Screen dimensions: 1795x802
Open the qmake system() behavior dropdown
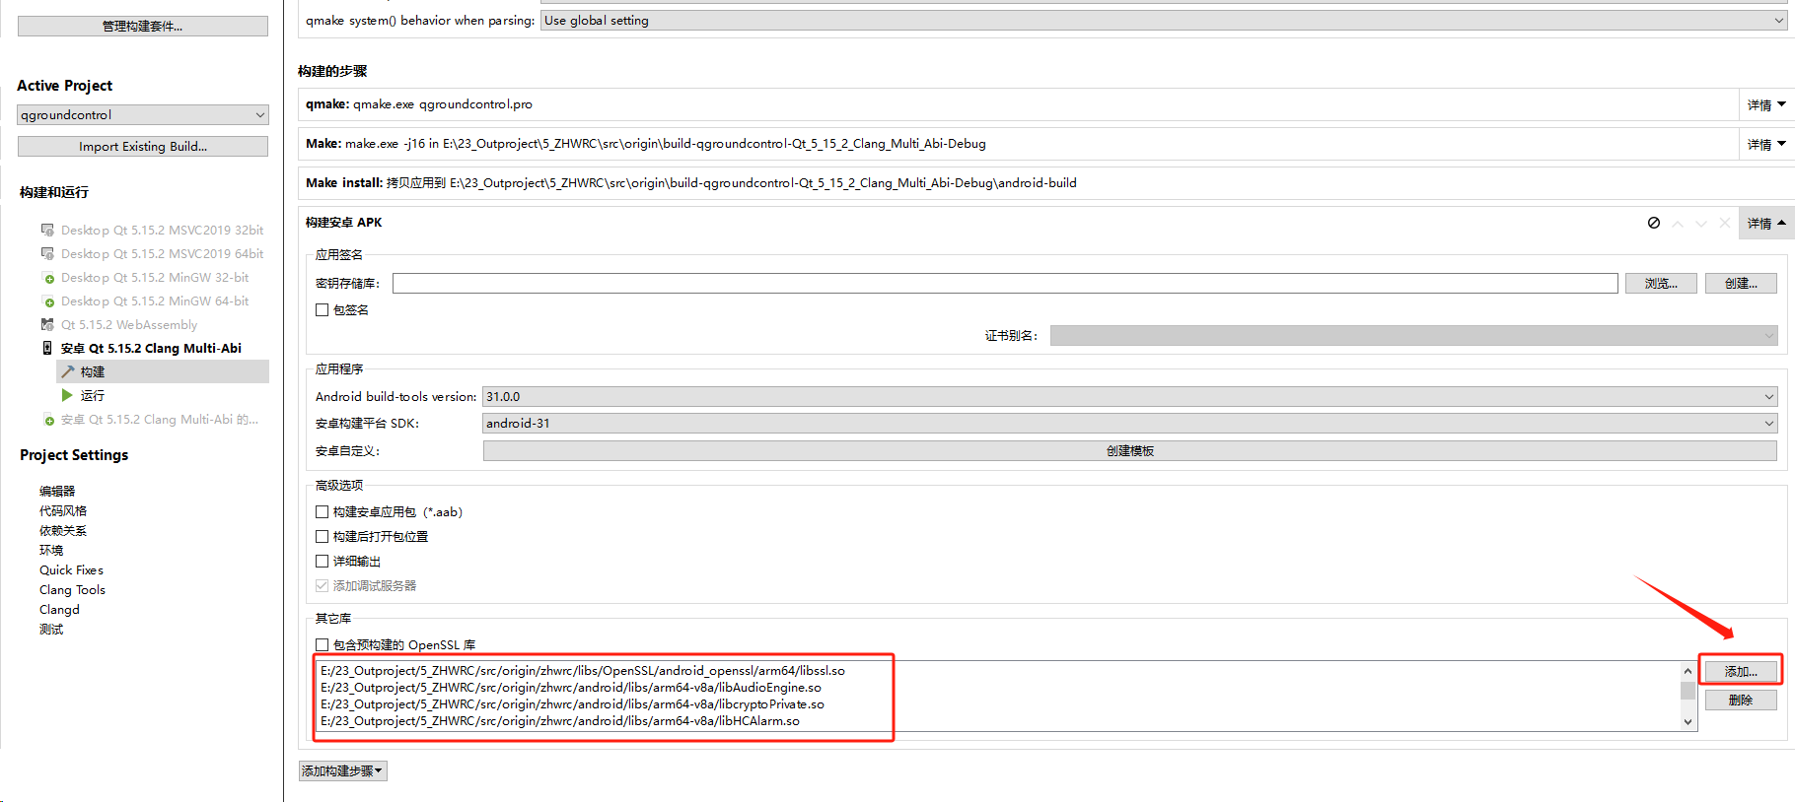1164,20
